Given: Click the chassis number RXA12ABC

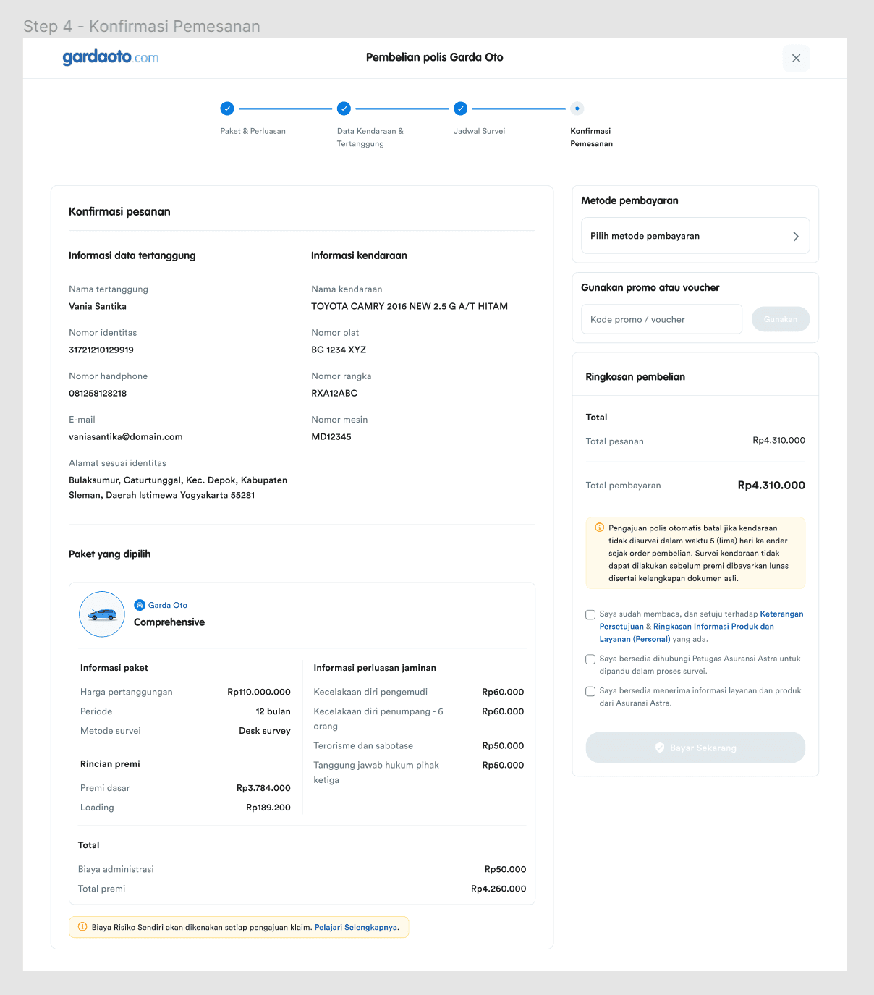Looking at the screenshot, I should [x=334, y=393].
